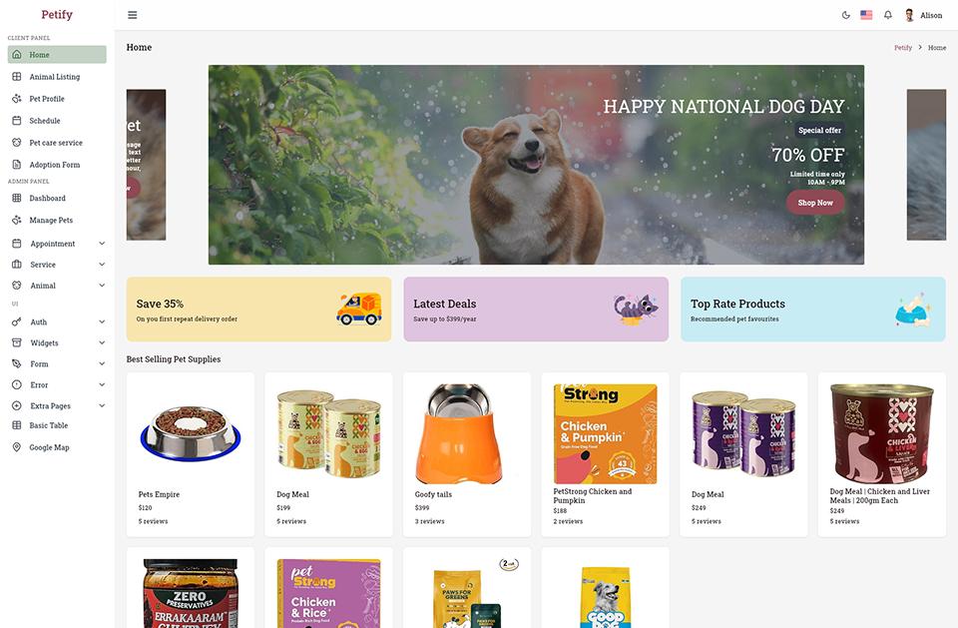The image size is (958, 628).
Task: Click the Google Map pin icon
Action: tap(17, 447)
